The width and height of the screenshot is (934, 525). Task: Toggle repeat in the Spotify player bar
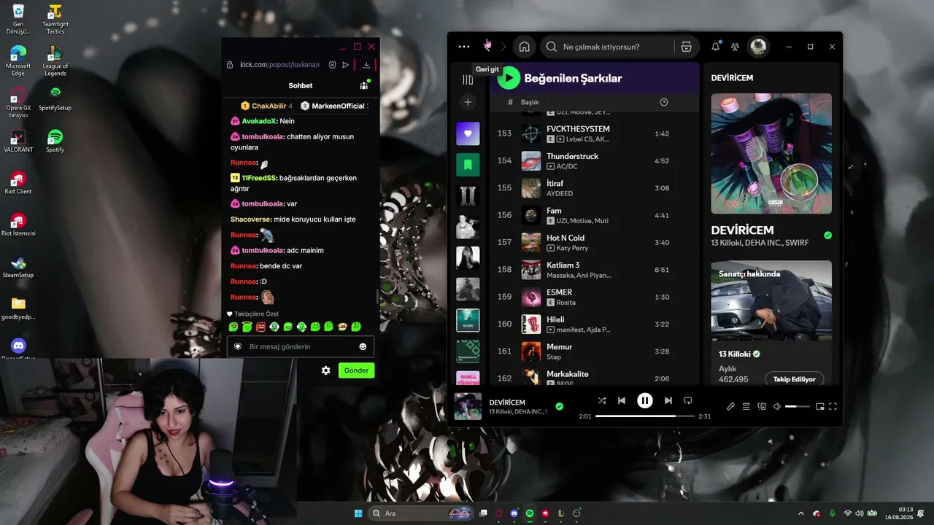coord(687,400)
